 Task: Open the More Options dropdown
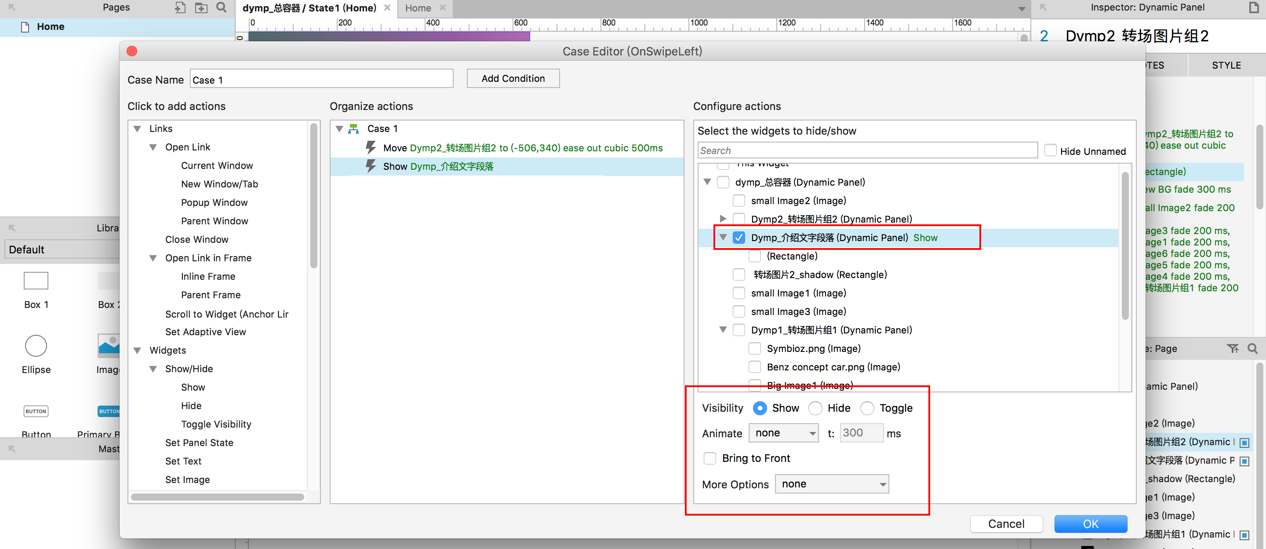832,484
